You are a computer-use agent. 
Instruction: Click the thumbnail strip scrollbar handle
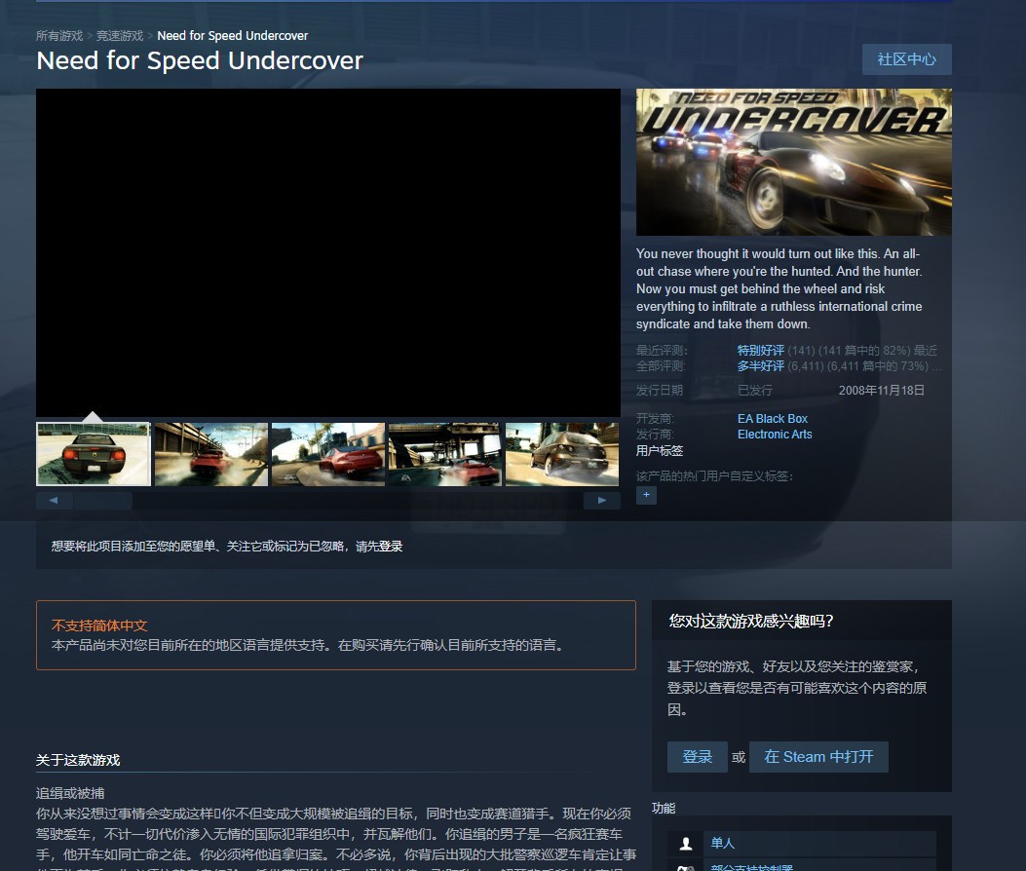(x=102, y=501)
